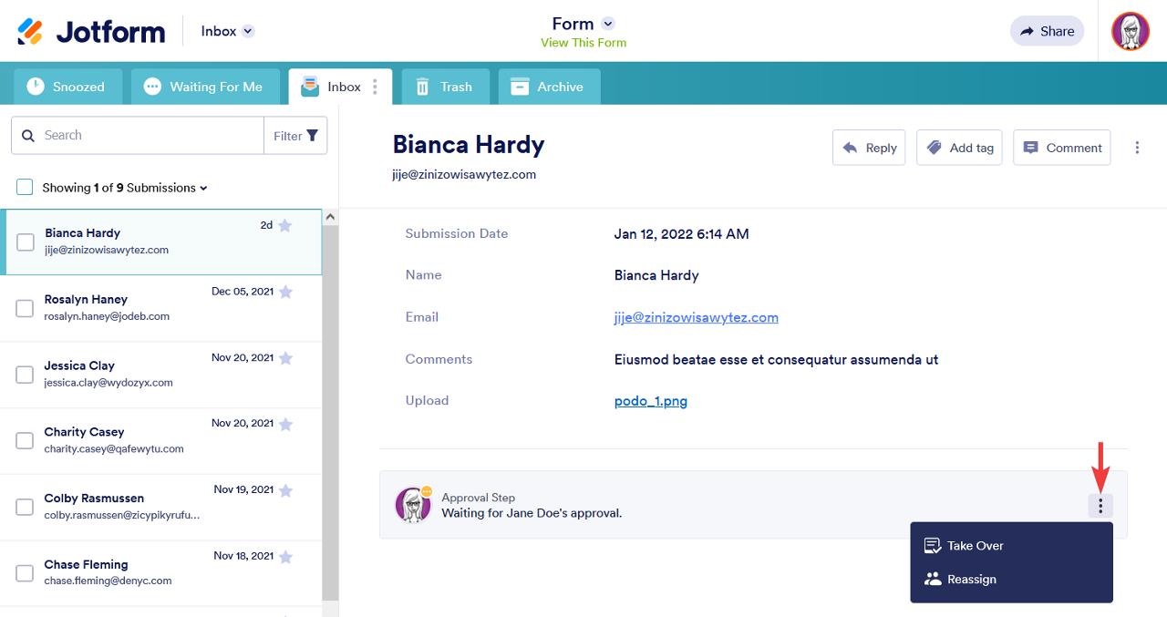Screen dimensions: 1167x617
Task: Click the Jotform logo
Action: click(x=91, y=31)
